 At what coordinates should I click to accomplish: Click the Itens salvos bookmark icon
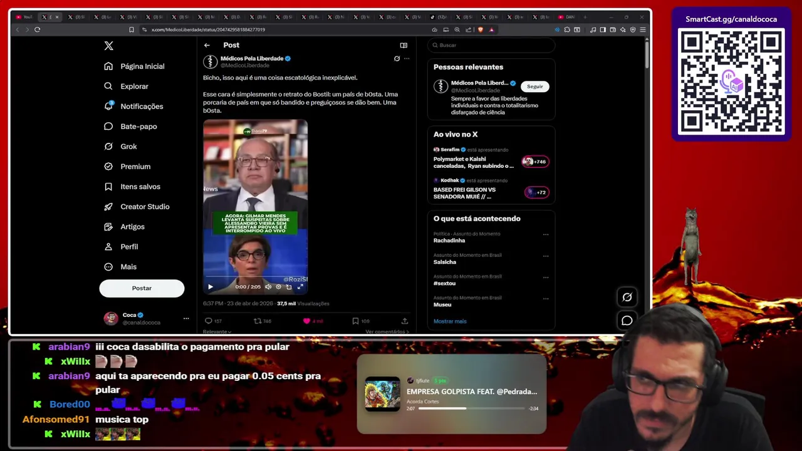(108, 187)
